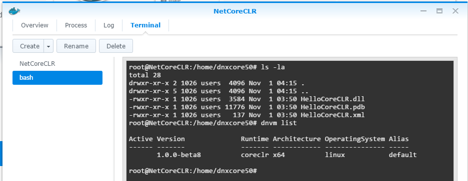Expand the Create dropdown arrow
The image size is (468, 181).
pos(48,46)
